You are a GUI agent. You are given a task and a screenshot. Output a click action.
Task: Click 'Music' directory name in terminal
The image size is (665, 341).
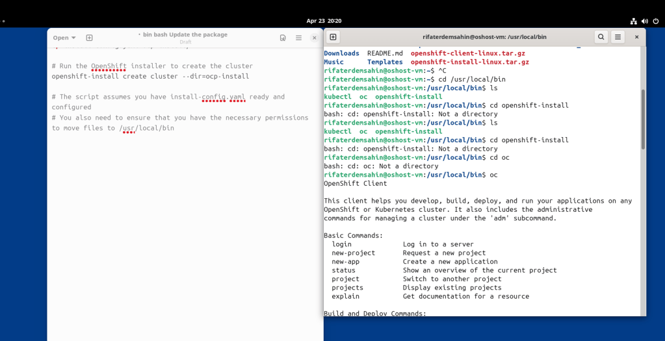coord(333,62)
